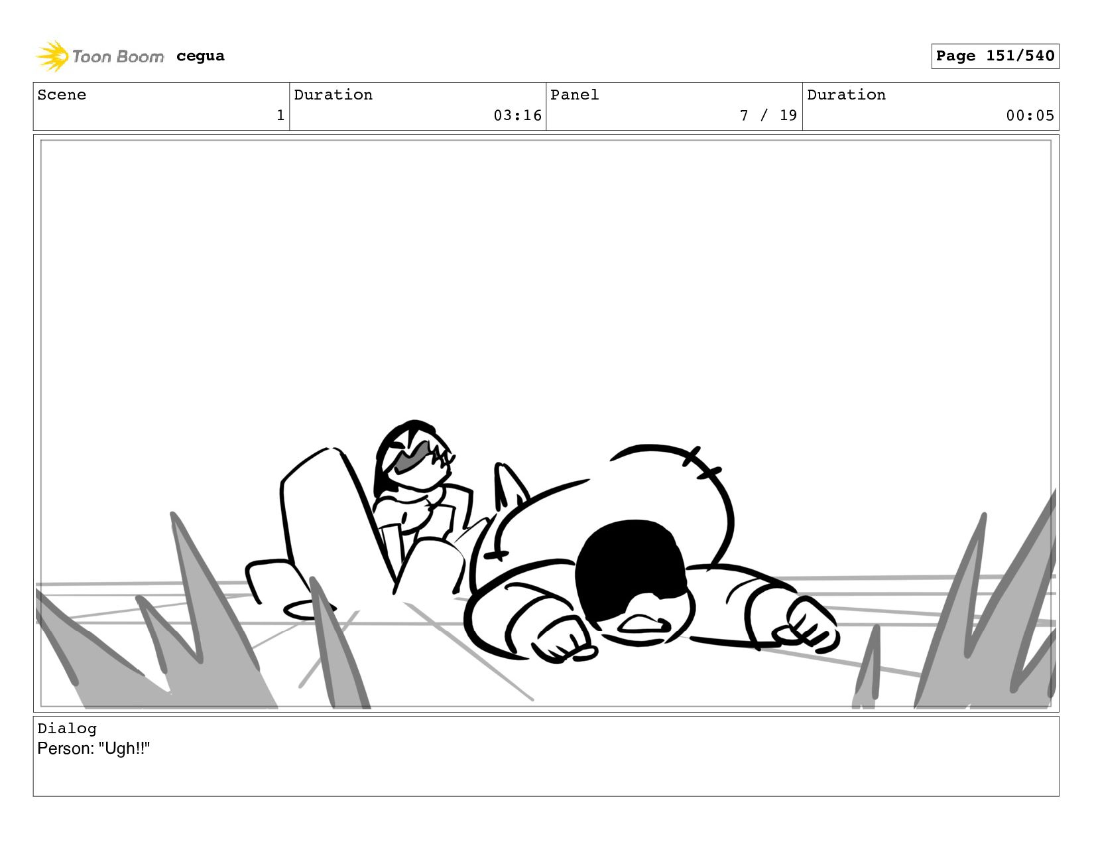Select the 'cegua' project title text

pyautogui.click(x=200, y=56)
